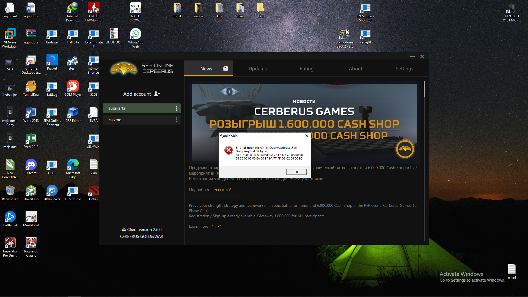Switch to the Rating tab

point(306,68)
